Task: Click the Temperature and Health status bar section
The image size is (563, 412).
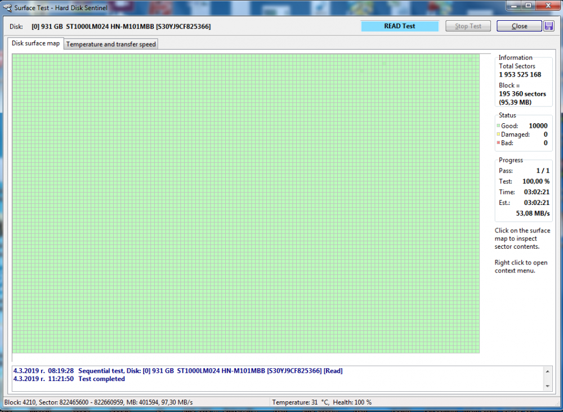Action: [x=321, y=402]
